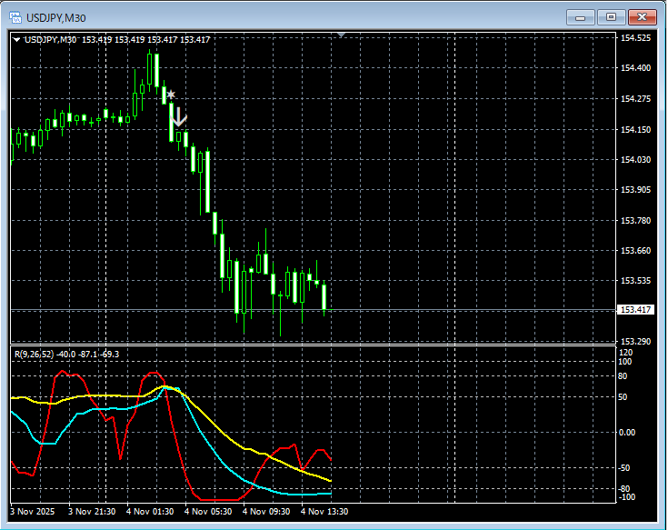This screenshot has height=530, width=668.
Task: Click the chart shift triangle marker
Action: [341, 35]
